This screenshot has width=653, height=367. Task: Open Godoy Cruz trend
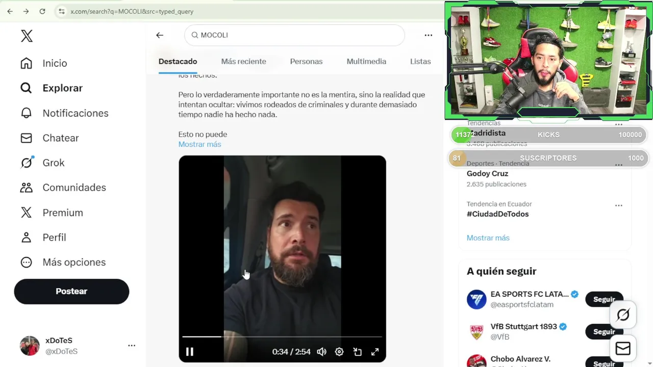(487, 174)
